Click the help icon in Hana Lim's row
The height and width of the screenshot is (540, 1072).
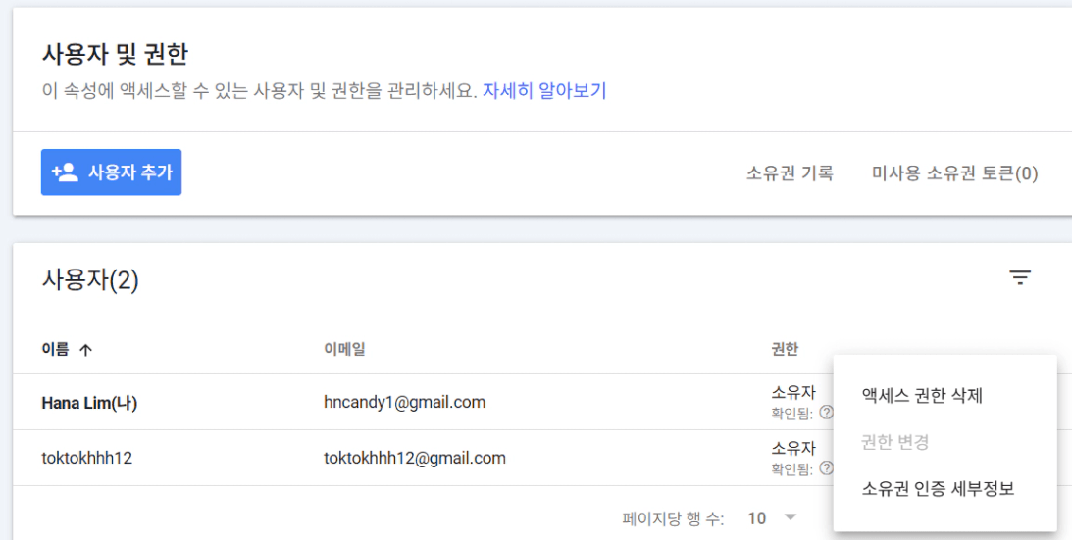click(x=827, y=413)
